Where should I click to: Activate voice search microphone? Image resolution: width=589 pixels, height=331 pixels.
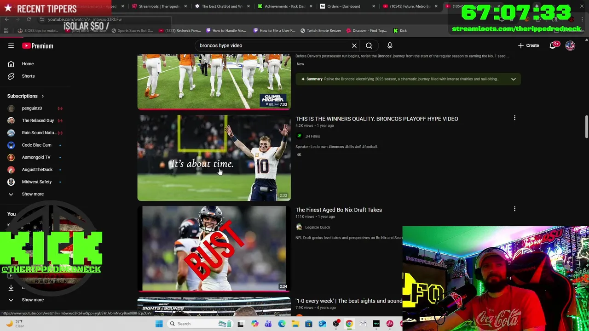point(390,46)
